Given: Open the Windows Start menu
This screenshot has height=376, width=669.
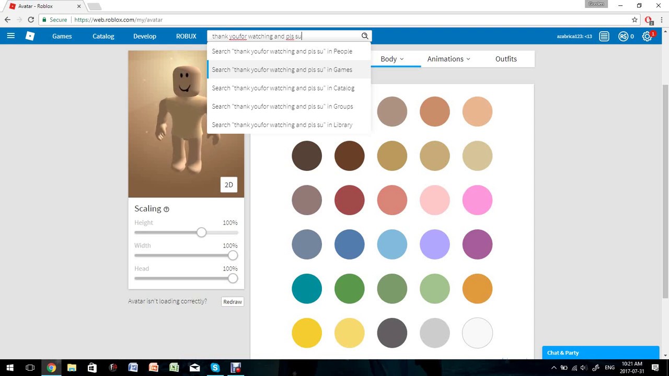Looking at the screenshot, I should click(10, 368).
